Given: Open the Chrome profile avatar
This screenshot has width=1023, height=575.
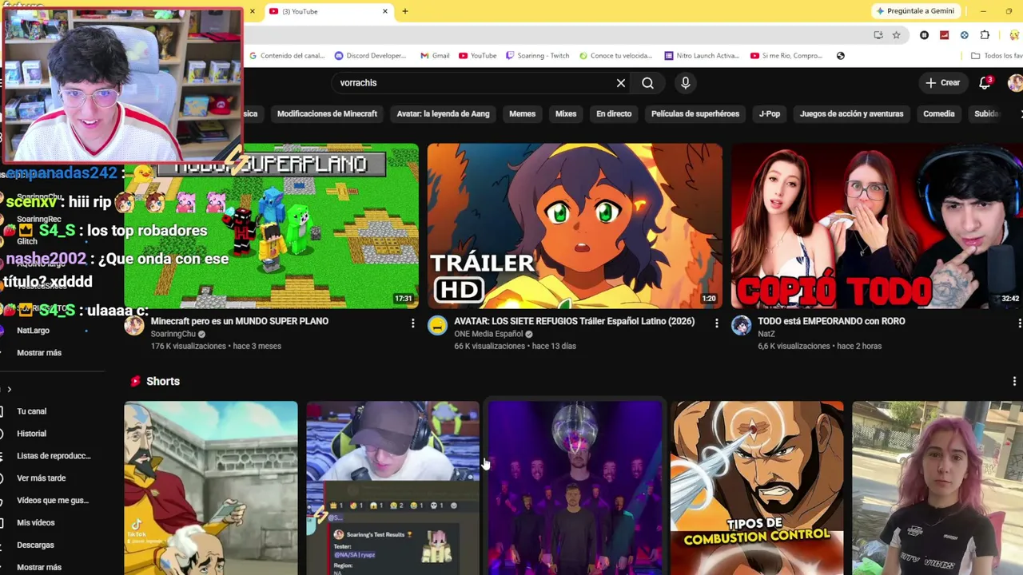Looking at the screenshot, I should point(1015,35).
